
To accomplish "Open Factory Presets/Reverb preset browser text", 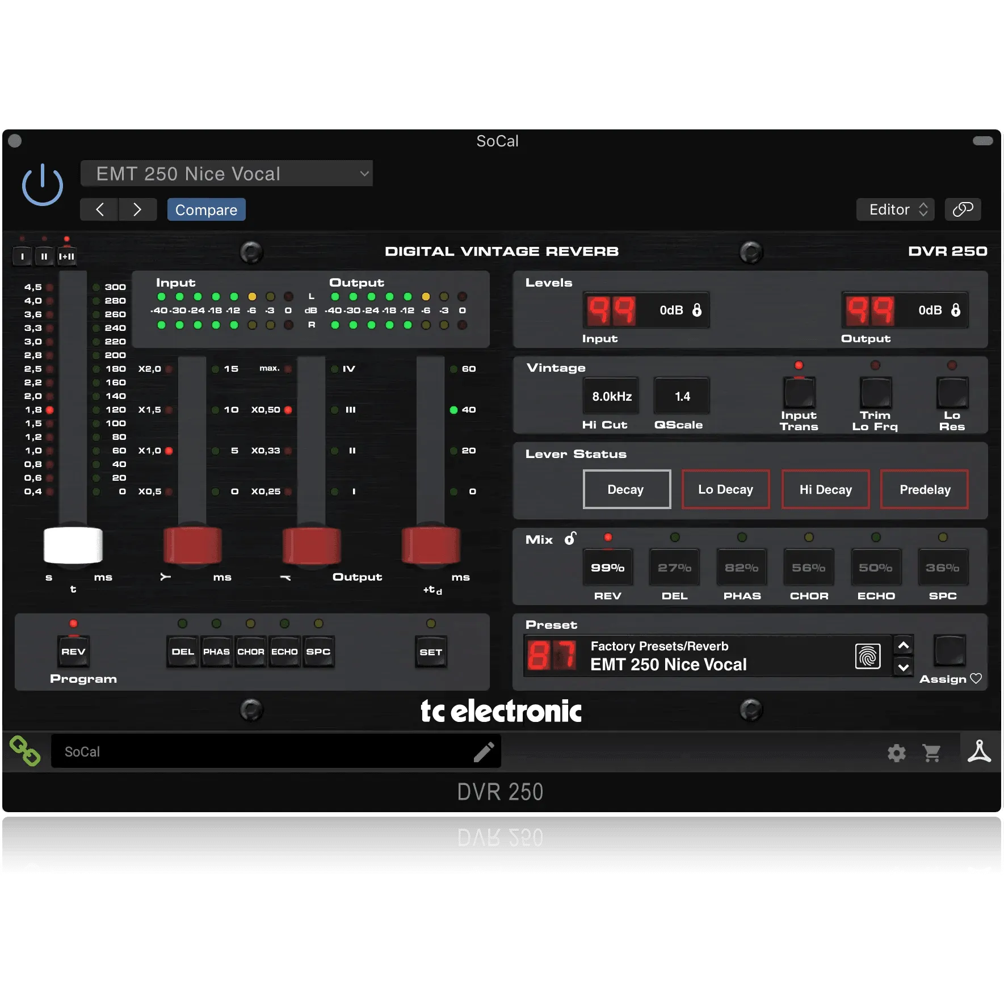I will click(x=659, y=646).
